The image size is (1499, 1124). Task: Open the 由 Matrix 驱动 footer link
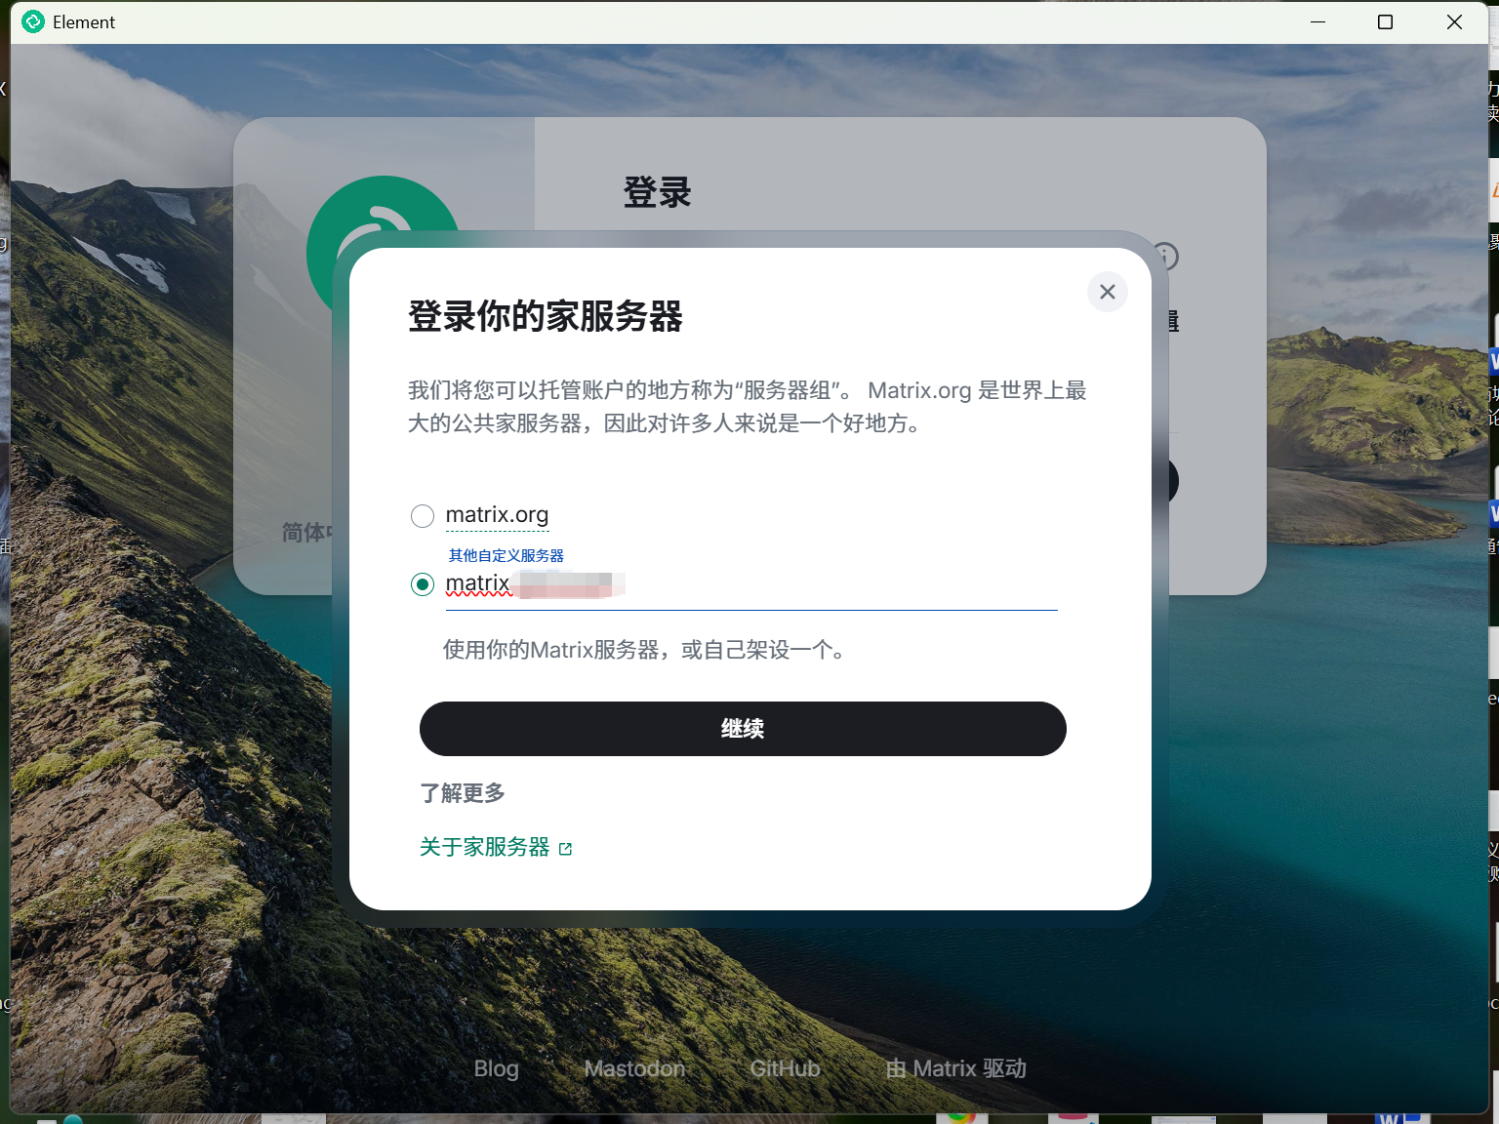pyautogui.click(x=956, y=1068)
